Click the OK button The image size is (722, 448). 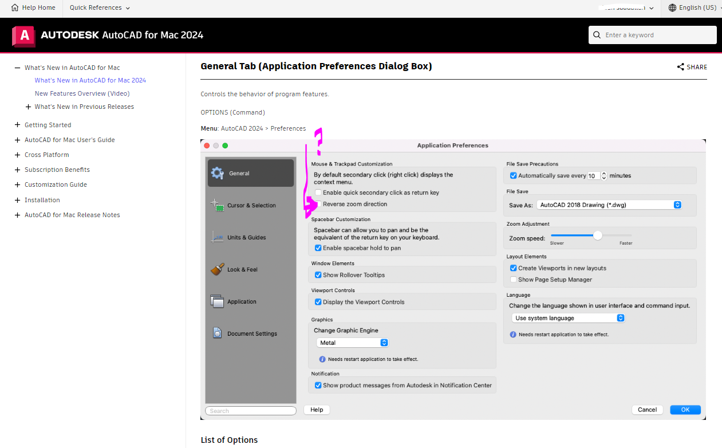pyautogui.click(x=685, y=410)
